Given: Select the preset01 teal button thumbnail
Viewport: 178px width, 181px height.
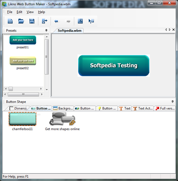Looking at the screenshot, I should click(23, 40).
